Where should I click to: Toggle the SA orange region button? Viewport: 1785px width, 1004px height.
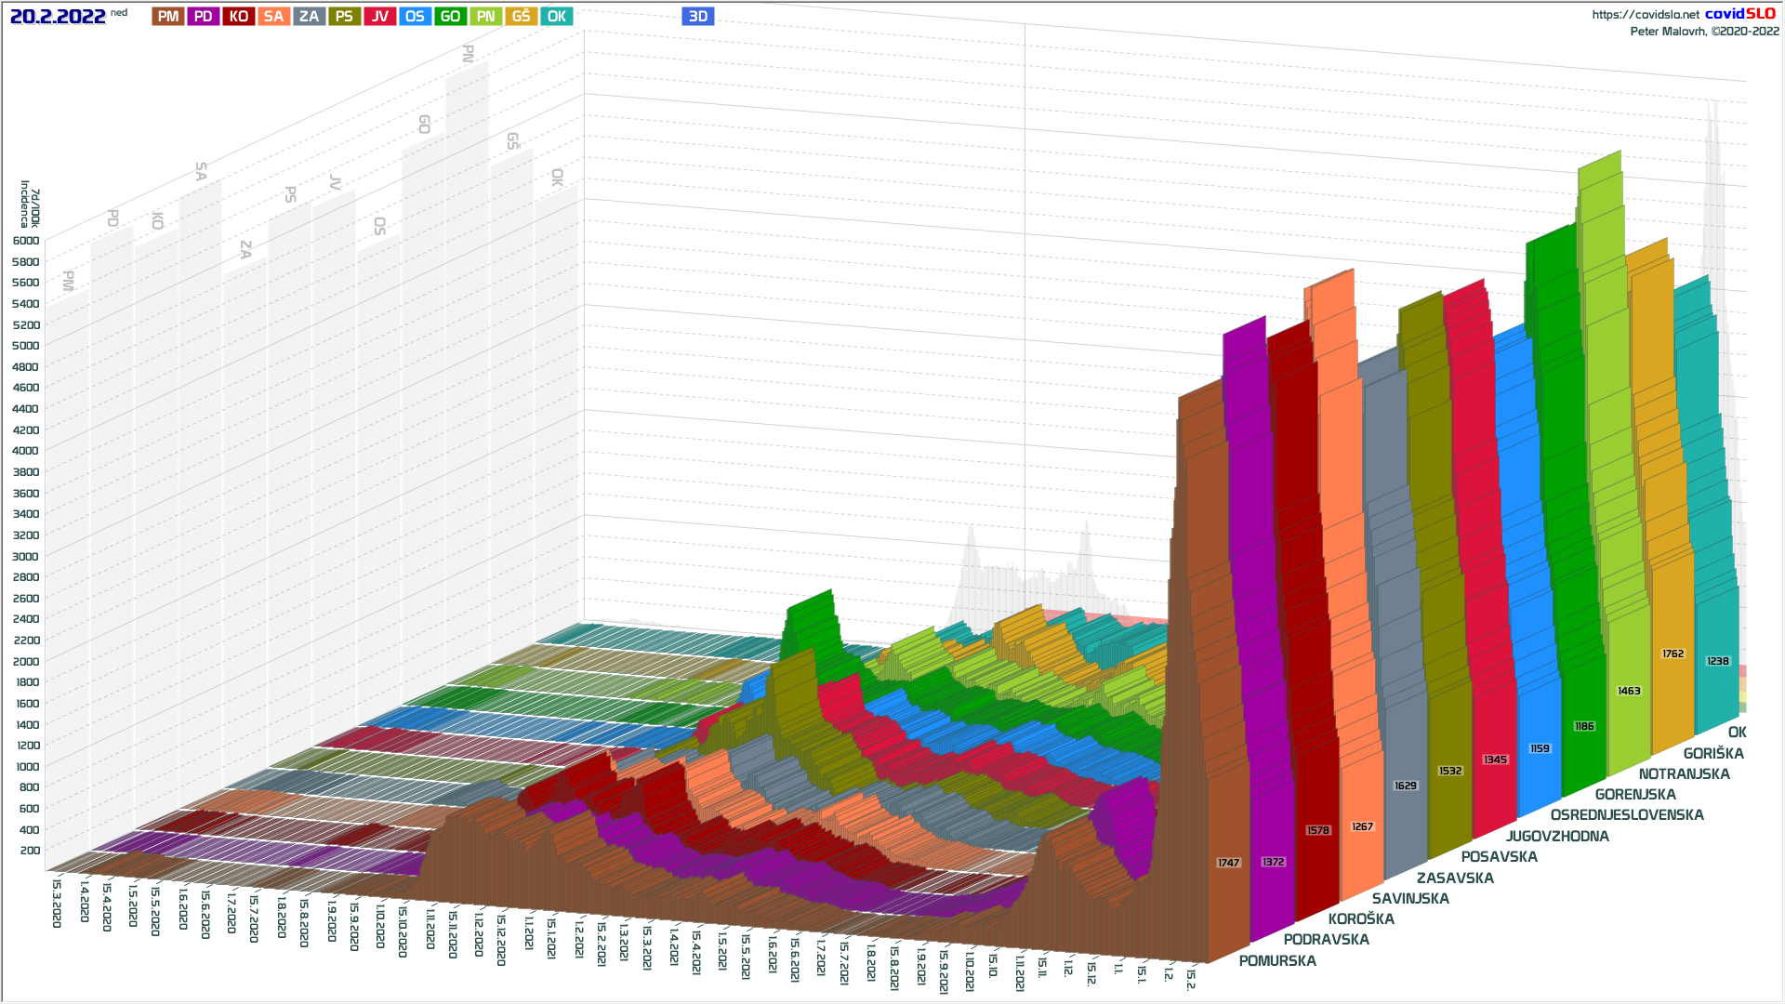point(273,17)
